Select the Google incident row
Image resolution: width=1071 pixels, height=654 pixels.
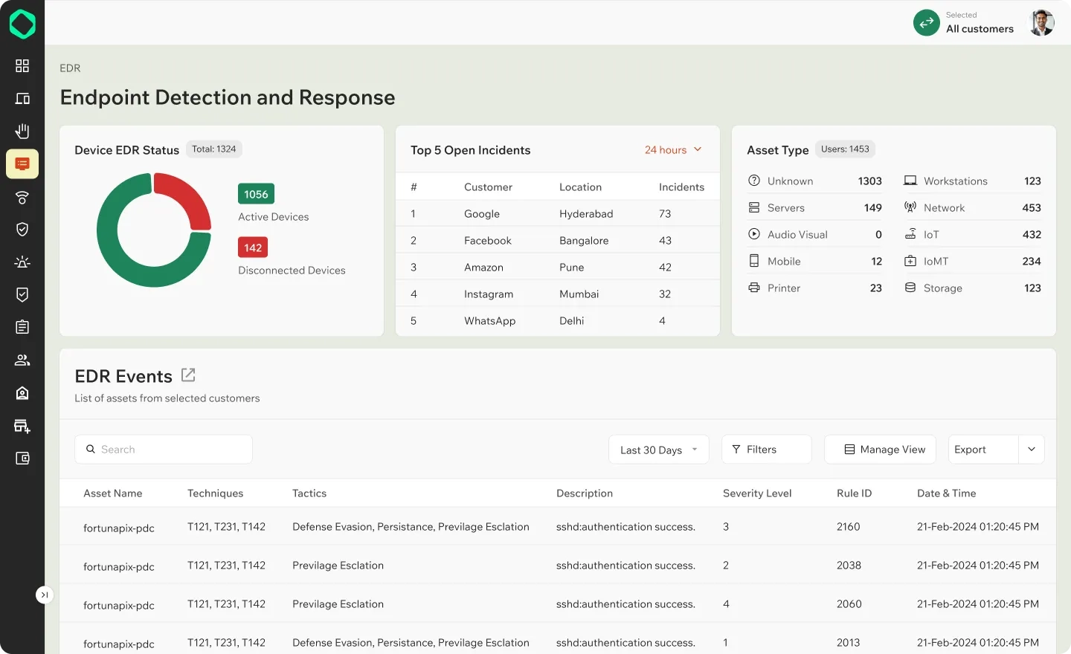(558, 213)
